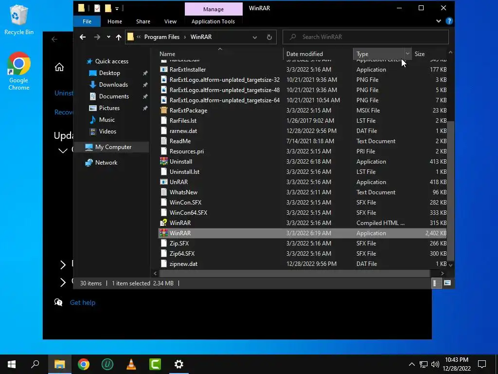Open Quick Access Toolbar customize dropdown
The image size is (498, 374).
click(x=117, y=9)
